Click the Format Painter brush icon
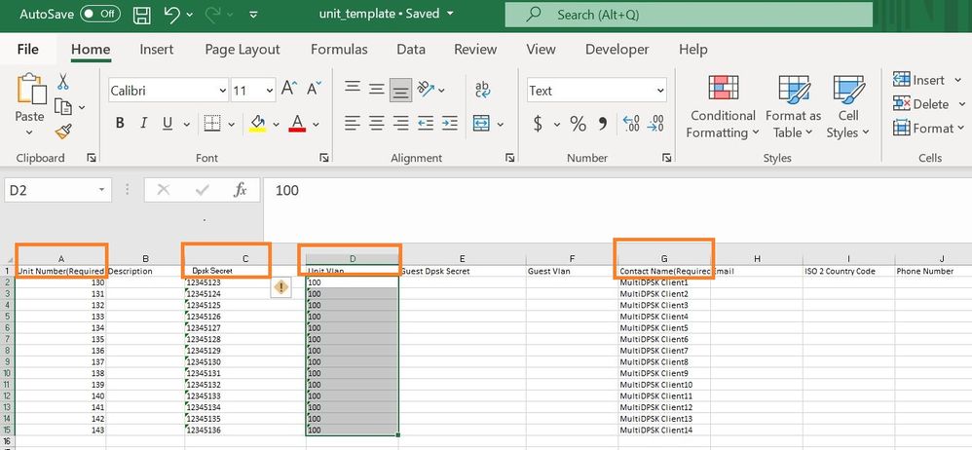Screen dimensions: 972x450 tap(63, 131)
